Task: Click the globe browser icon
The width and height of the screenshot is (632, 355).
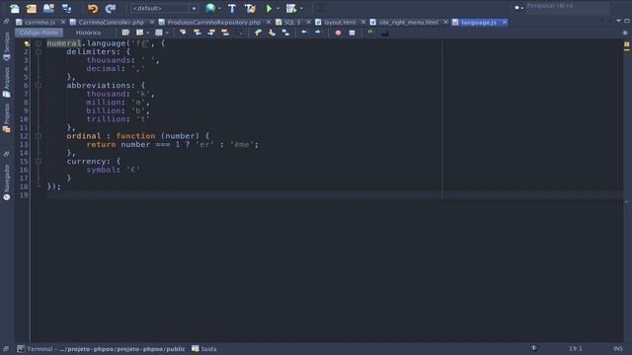Action: tap(210, 8)
